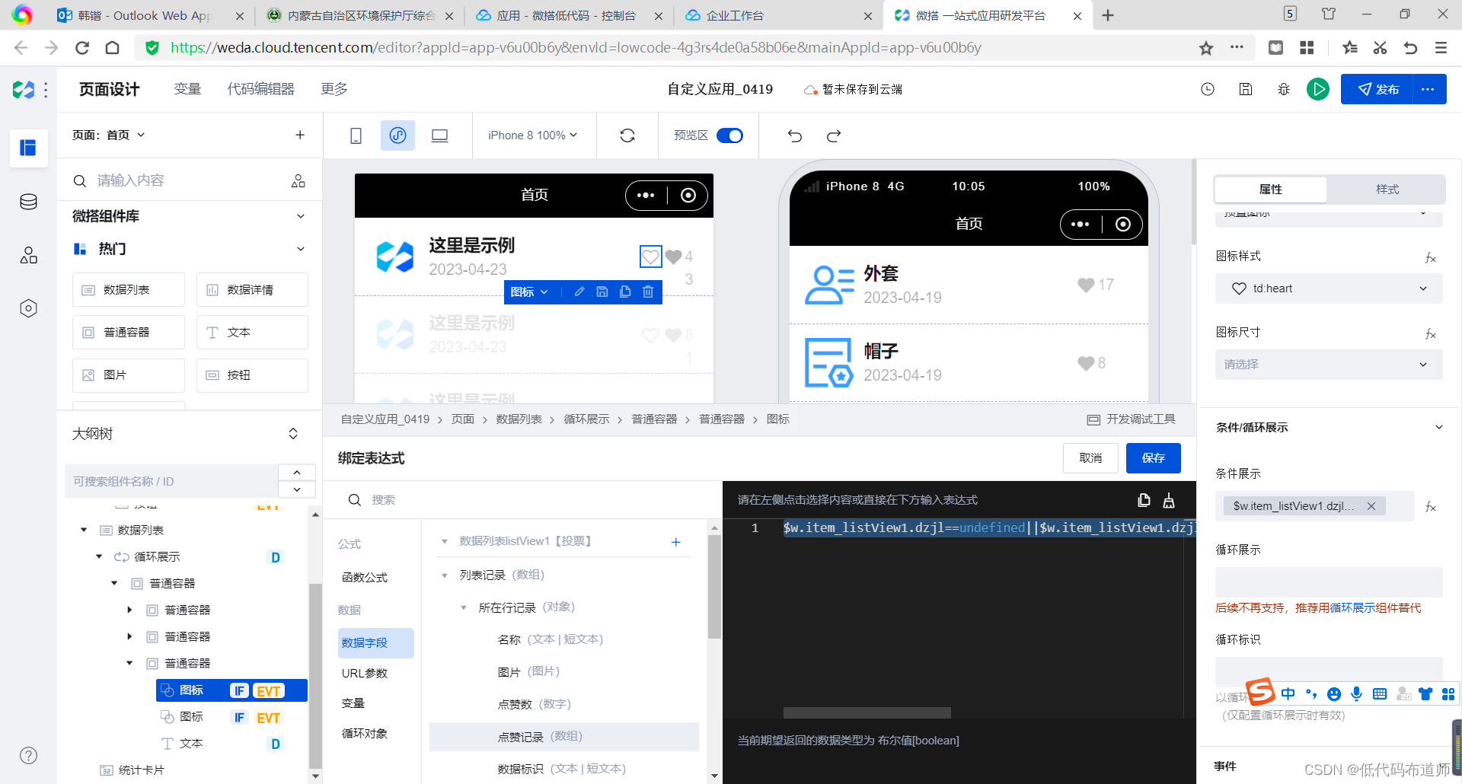The width and height of the screenshot is (1462, 784).
Task: Open the td:heart icon style dropdown
Action: tap(1329, 288)
